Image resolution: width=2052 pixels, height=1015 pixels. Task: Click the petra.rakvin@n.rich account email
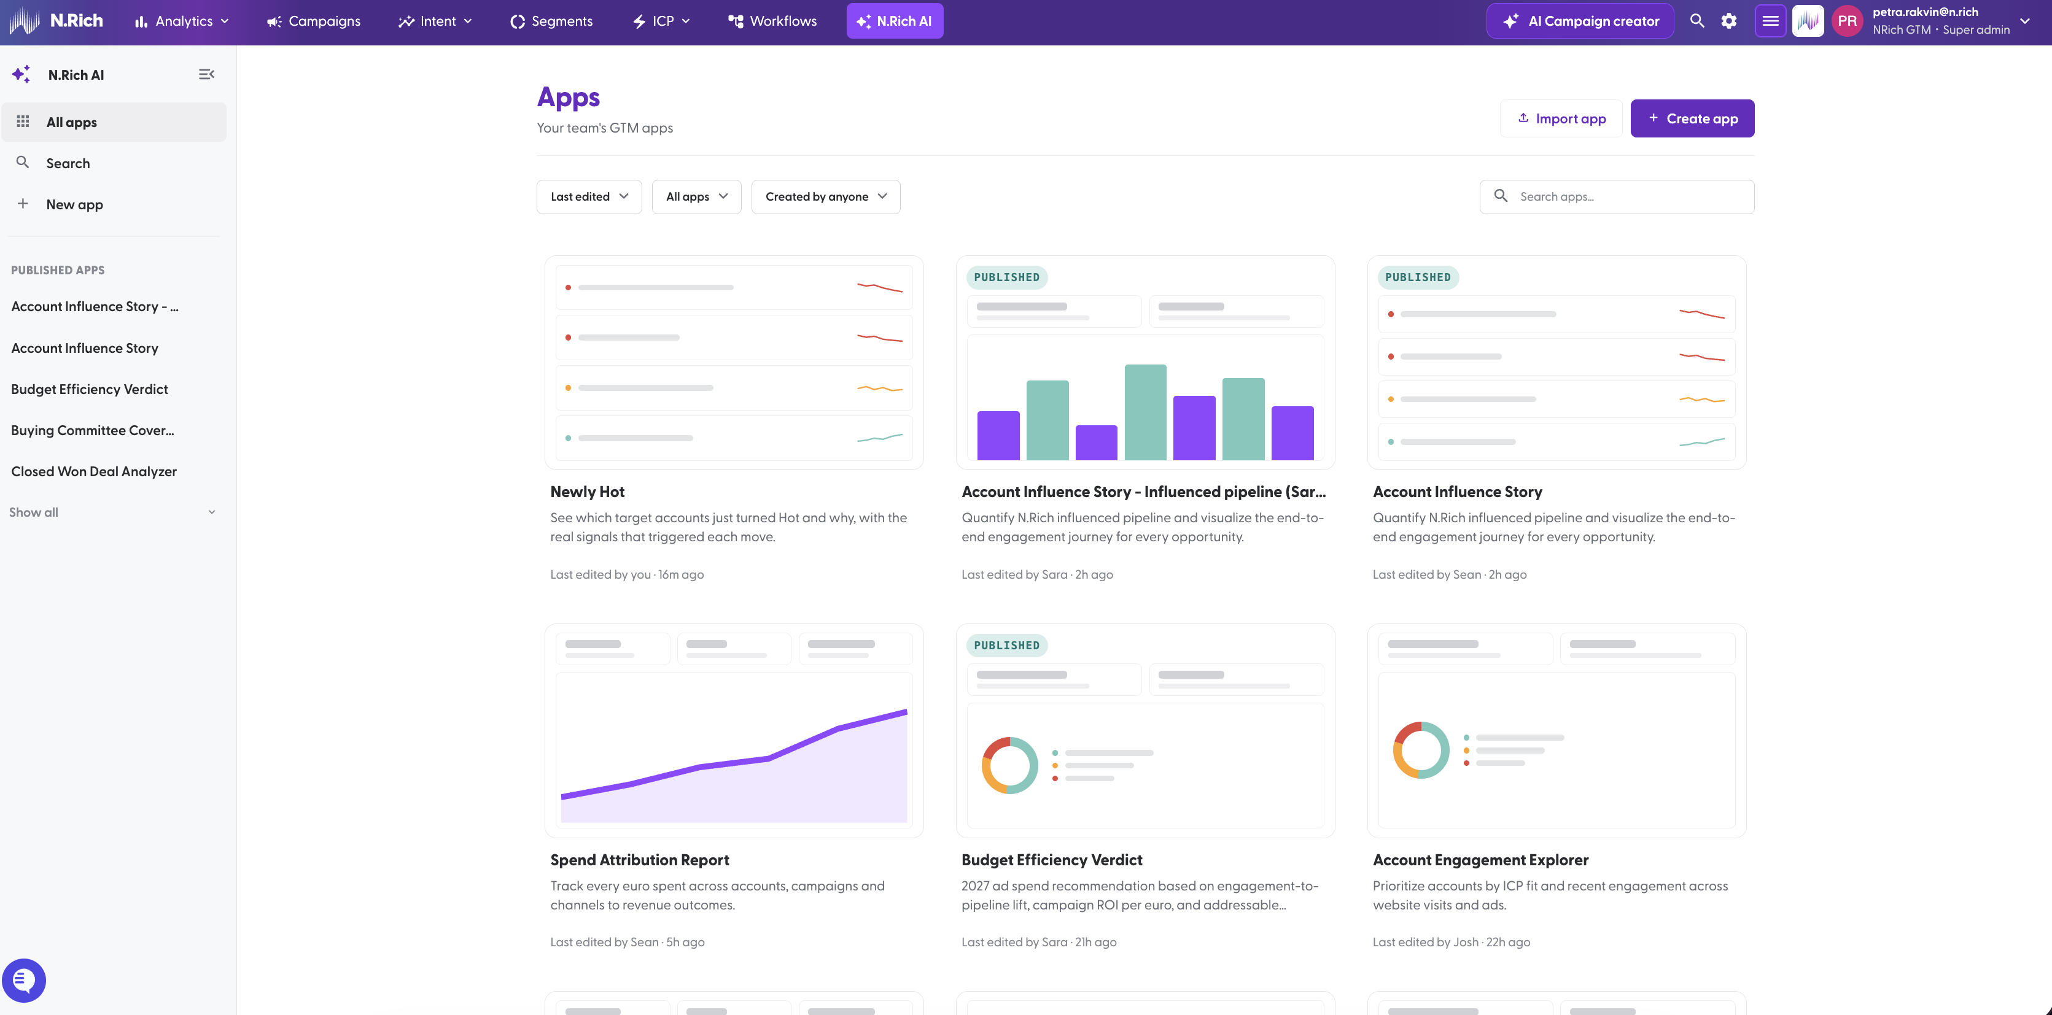pos(1924,12)
